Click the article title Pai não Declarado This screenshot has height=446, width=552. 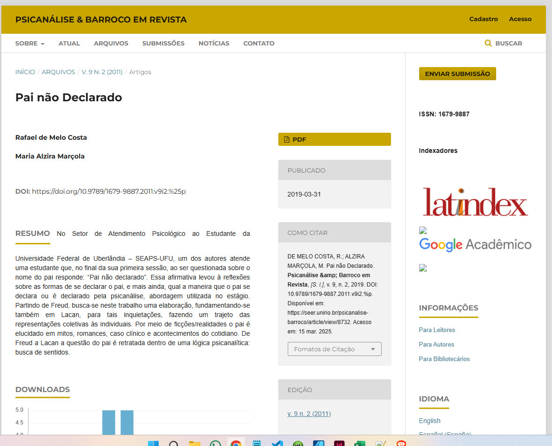(x=69, y=97)
